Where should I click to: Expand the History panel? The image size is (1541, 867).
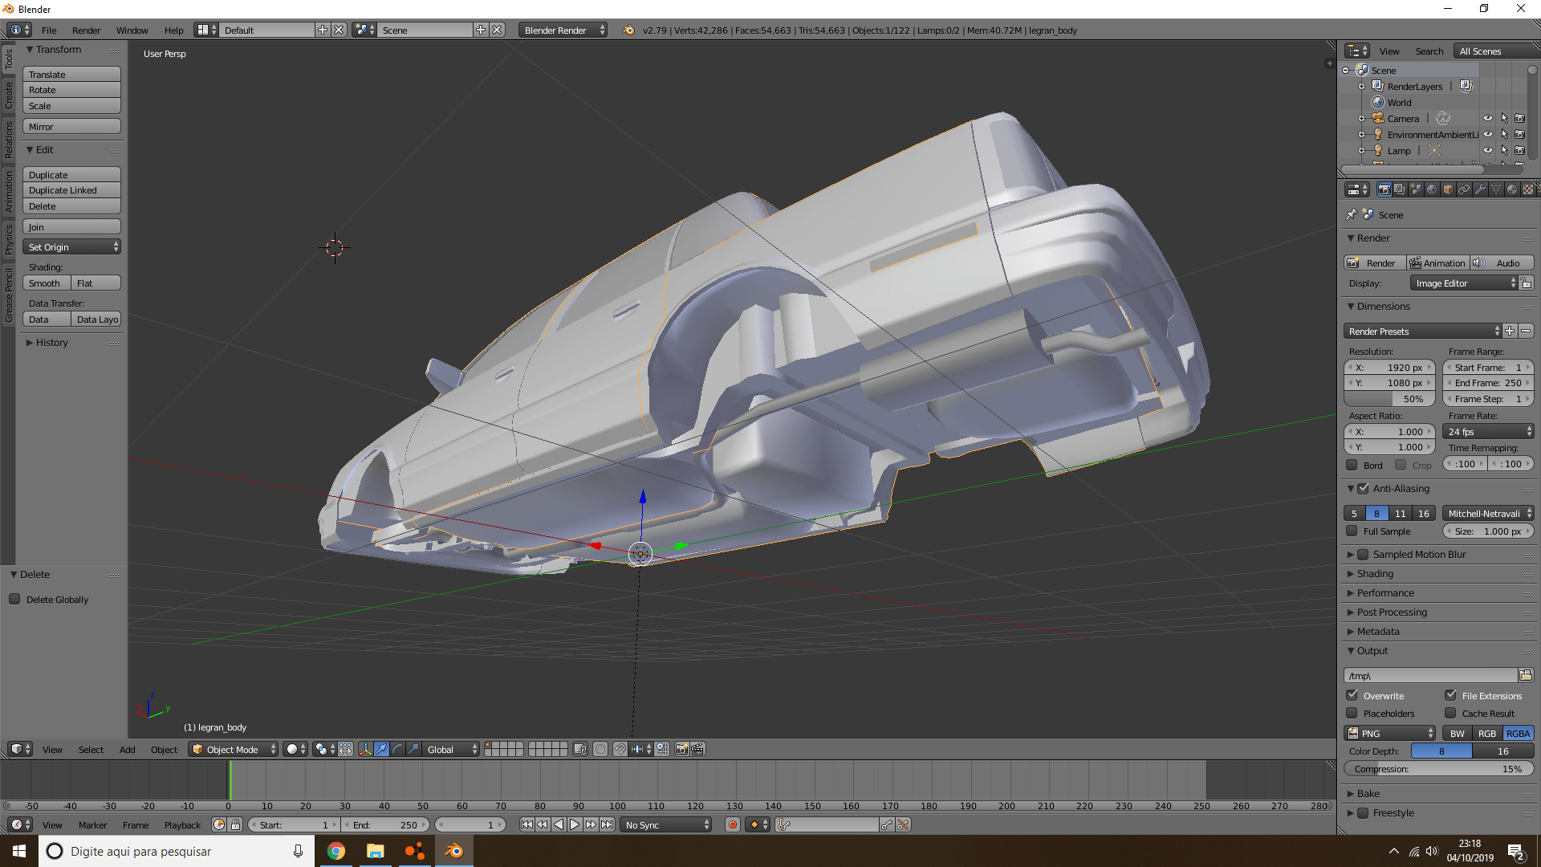coord(51,342)
